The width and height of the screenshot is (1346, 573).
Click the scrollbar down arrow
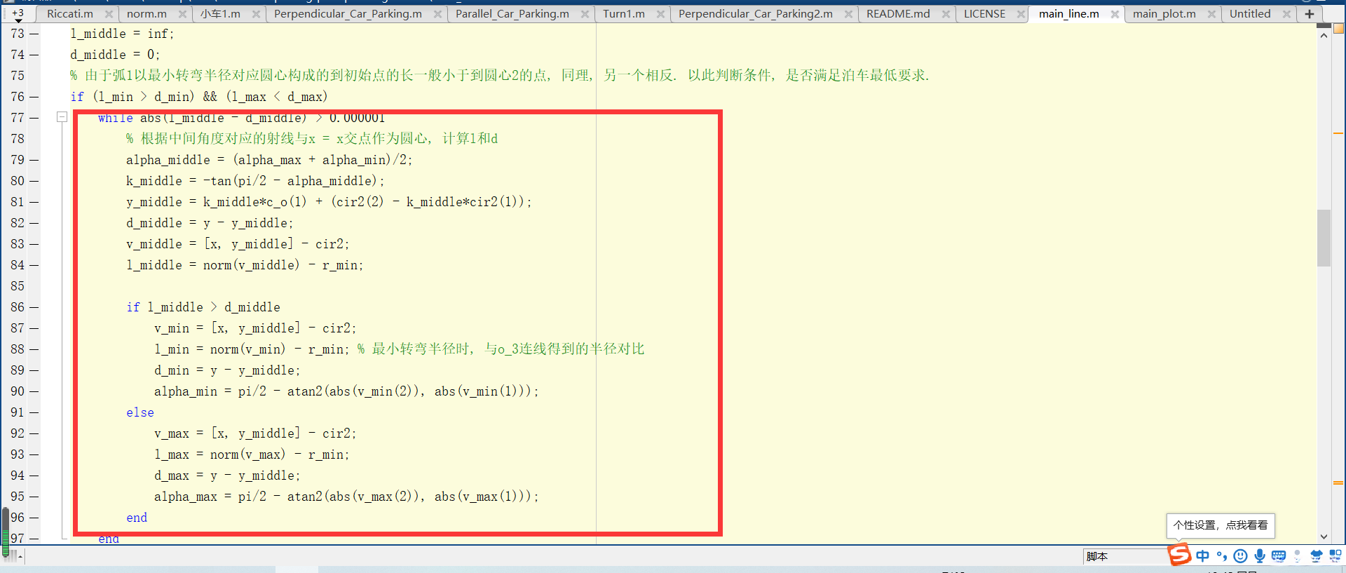pyautogui.click(x=1324, y=537)
